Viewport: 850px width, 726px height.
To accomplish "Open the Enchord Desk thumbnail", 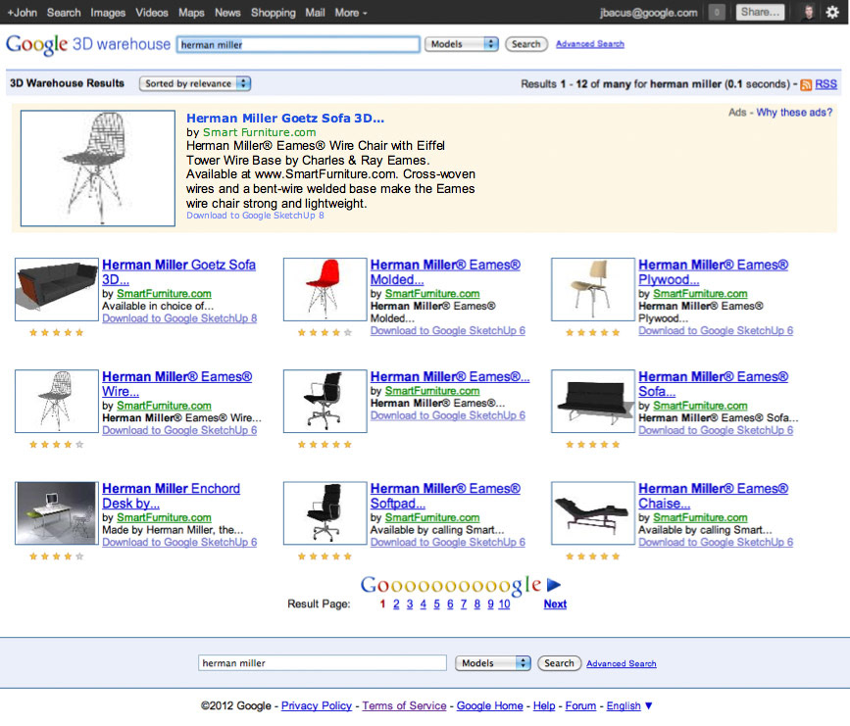I will click(x=57, y=513).
